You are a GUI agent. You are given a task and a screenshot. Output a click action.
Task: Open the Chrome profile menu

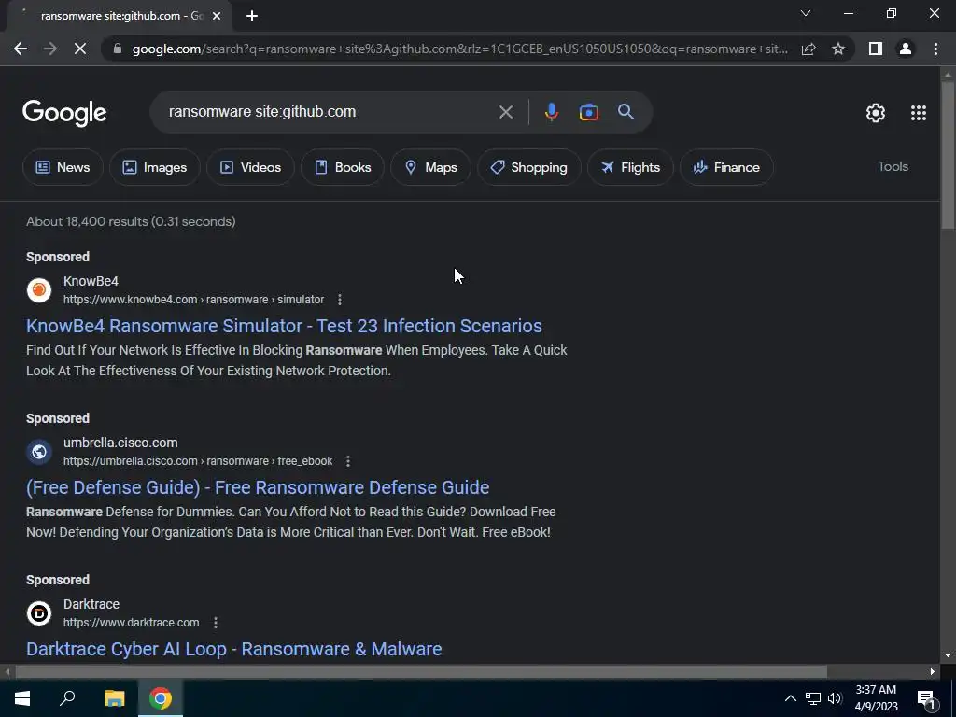[906, 49]
